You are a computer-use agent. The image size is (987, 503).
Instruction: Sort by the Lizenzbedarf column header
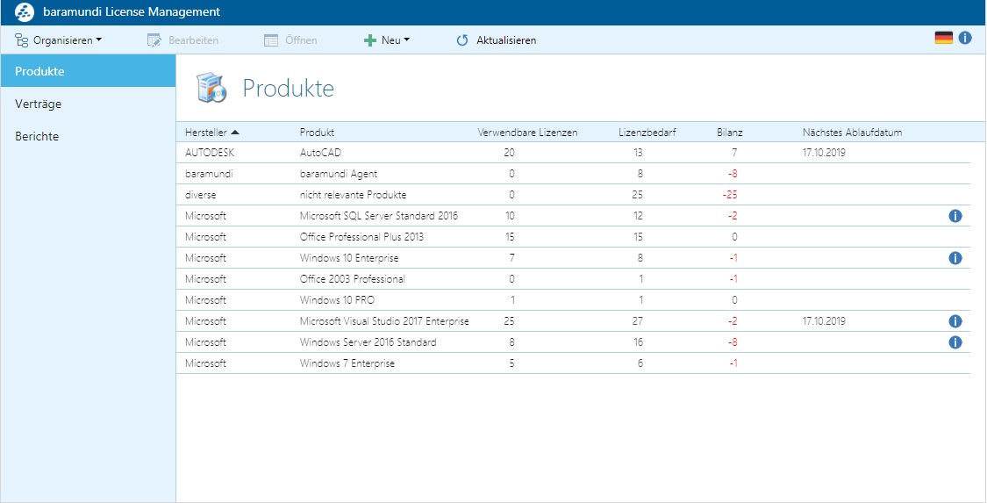coord(647,133)
